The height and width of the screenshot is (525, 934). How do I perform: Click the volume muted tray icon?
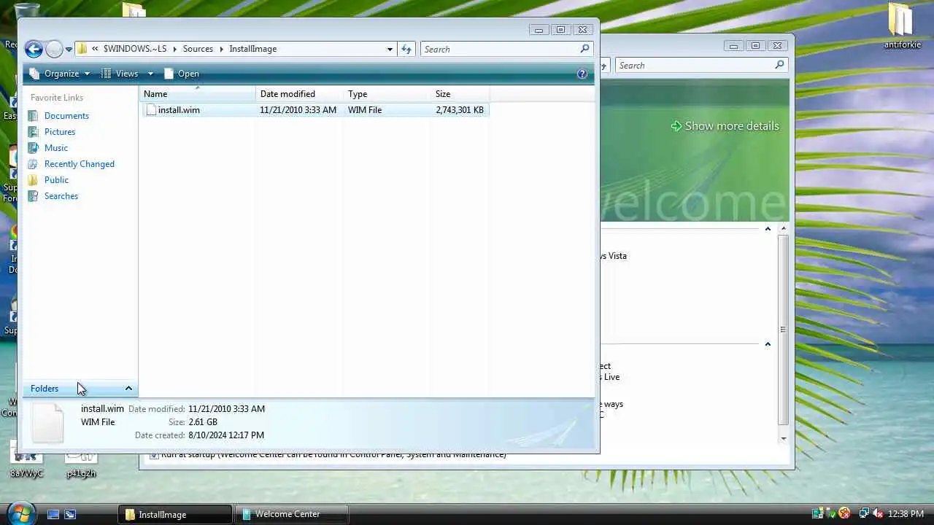coord(878,514)
